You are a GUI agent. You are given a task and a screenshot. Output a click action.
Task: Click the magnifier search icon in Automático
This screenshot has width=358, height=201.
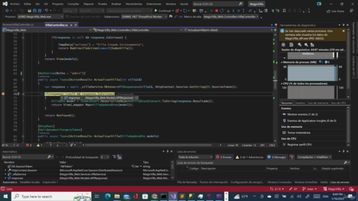click(x=49, y=157)
